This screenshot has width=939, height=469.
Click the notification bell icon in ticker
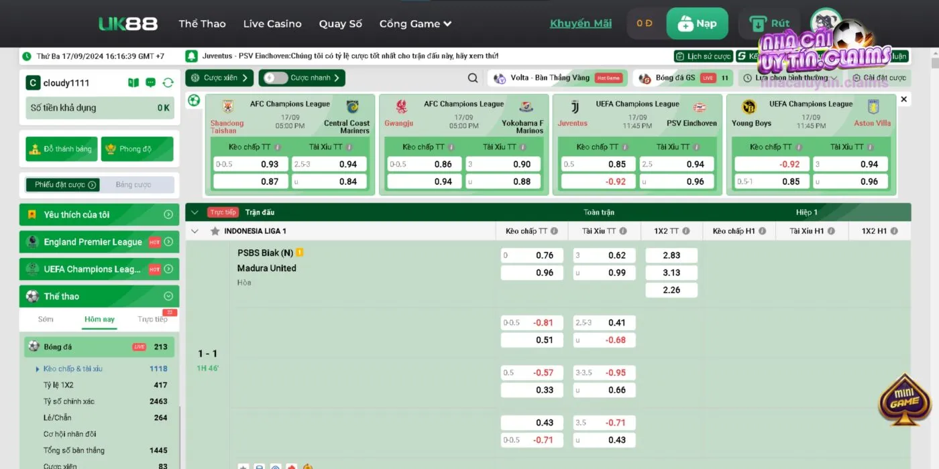(191, 56)
